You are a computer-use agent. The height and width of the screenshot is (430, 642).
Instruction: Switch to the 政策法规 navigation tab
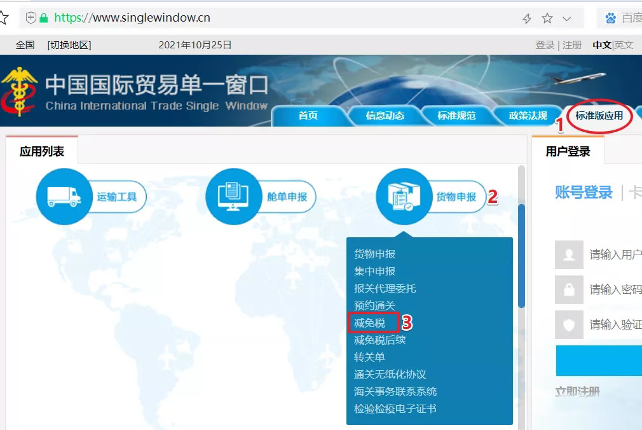(x=527, y=116)
